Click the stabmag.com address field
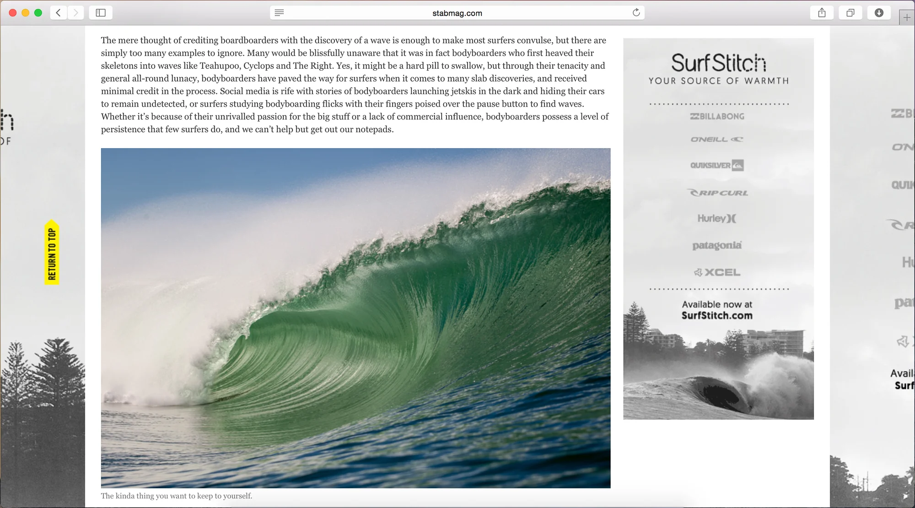This screenshot has width=915, height=508. (457, 13)
